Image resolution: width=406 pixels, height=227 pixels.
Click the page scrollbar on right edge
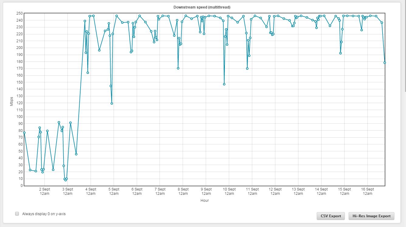tap(404, 46)
